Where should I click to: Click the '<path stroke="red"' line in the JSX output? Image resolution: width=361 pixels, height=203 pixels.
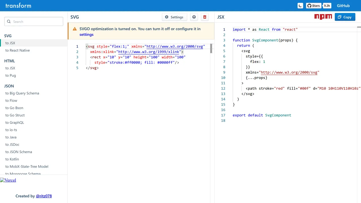[x=303, y=88]
